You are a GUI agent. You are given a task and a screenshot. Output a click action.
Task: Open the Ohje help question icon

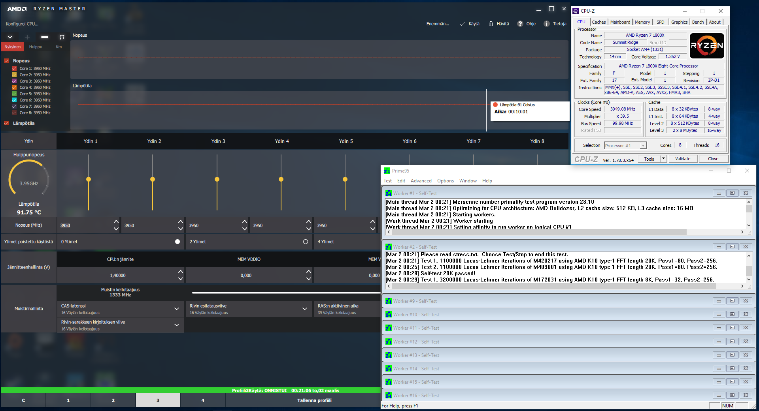coord(520,24)
